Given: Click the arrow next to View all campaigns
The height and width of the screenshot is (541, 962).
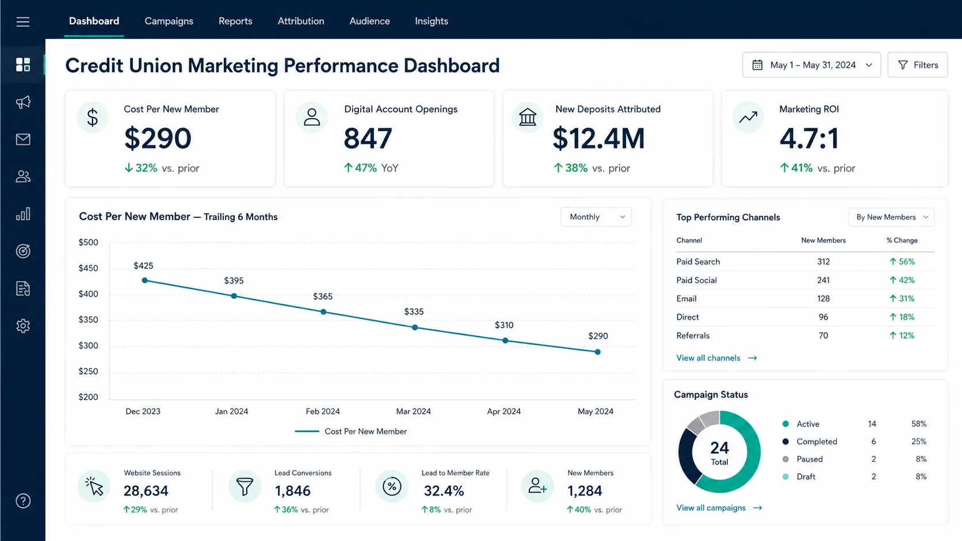Looking at the screenshot, I should (758, 508).
